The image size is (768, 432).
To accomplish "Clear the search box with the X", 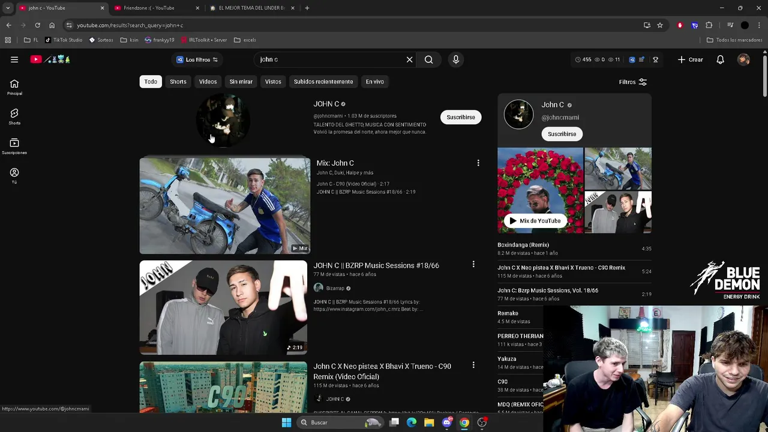I will click(x=409, y=59).
